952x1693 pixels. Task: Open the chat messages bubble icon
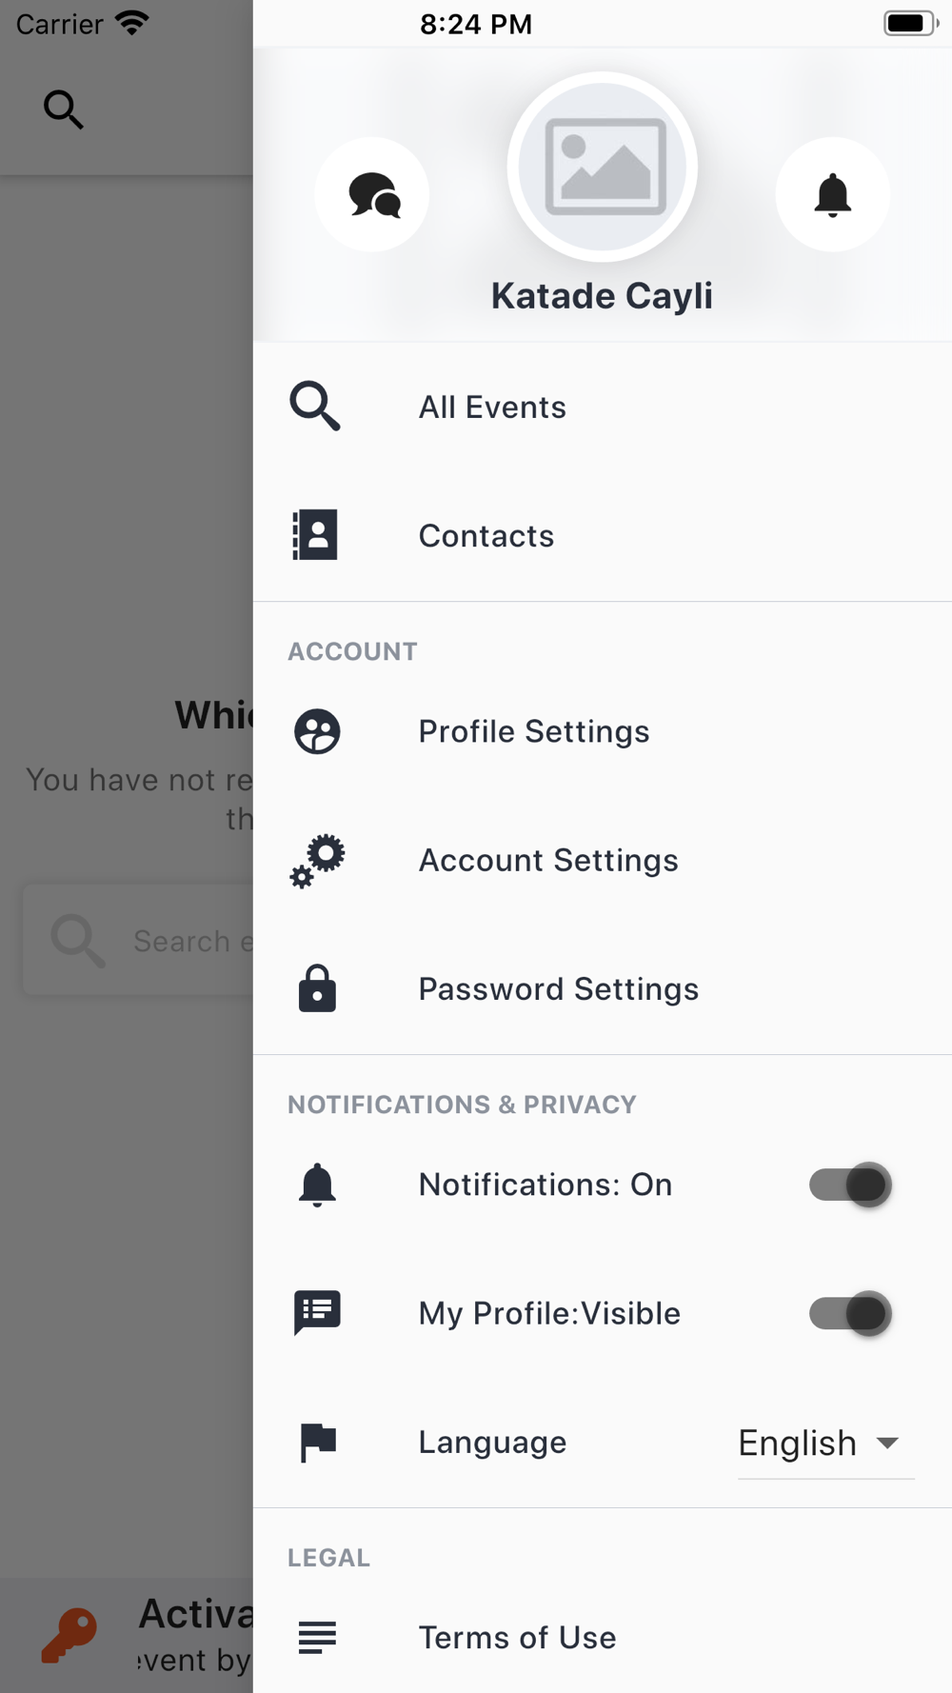click(372, 195)
